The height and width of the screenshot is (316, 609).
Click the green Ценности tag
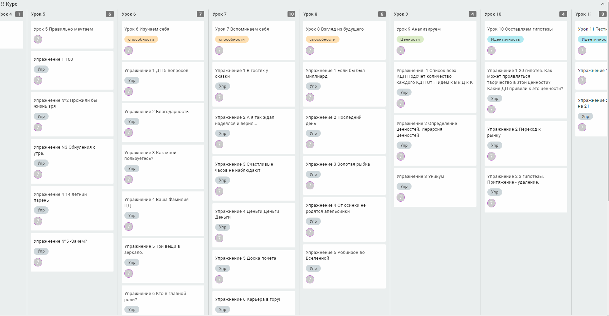[410, 39]
